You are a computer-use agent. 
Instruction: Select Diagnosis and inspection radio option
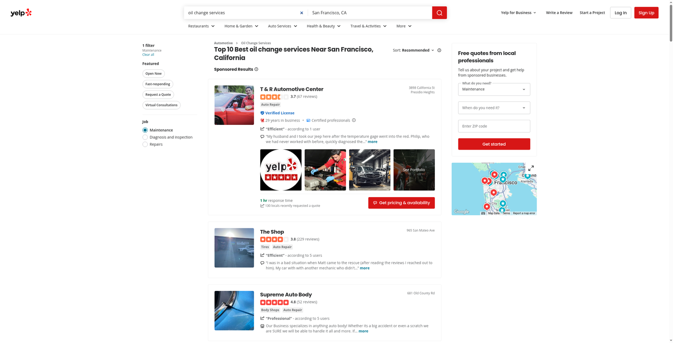tap(145, 137)
